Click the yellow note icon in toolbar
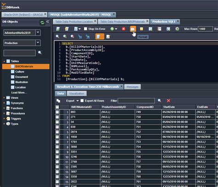Screen dimensions: 218x187 [x=142, y=29]
